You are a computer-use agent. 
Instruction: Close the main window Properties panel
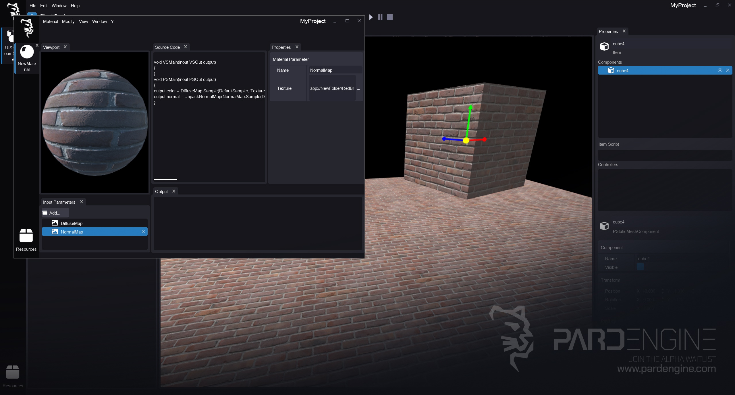coord(624,31)
